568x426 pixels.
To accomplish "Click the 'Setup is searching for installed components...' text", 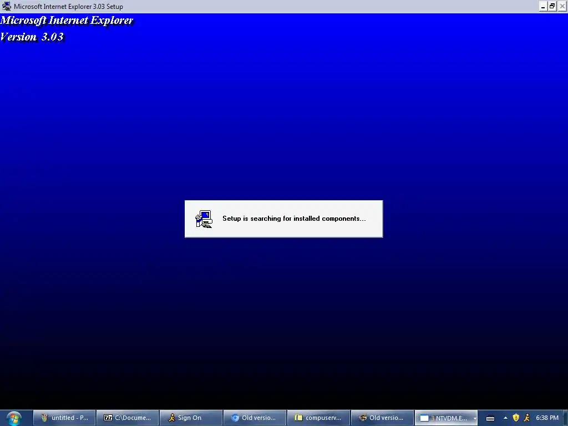I will (x=294, y=219).
